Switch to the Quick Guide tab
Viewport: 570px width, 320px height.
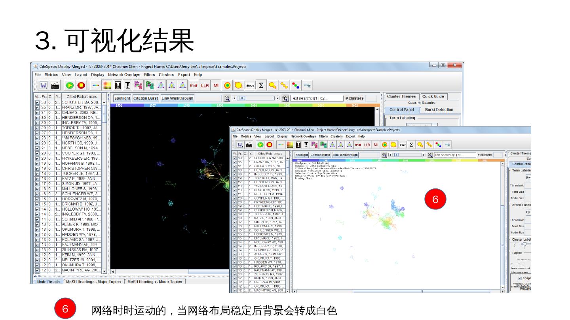coord(433,96)
